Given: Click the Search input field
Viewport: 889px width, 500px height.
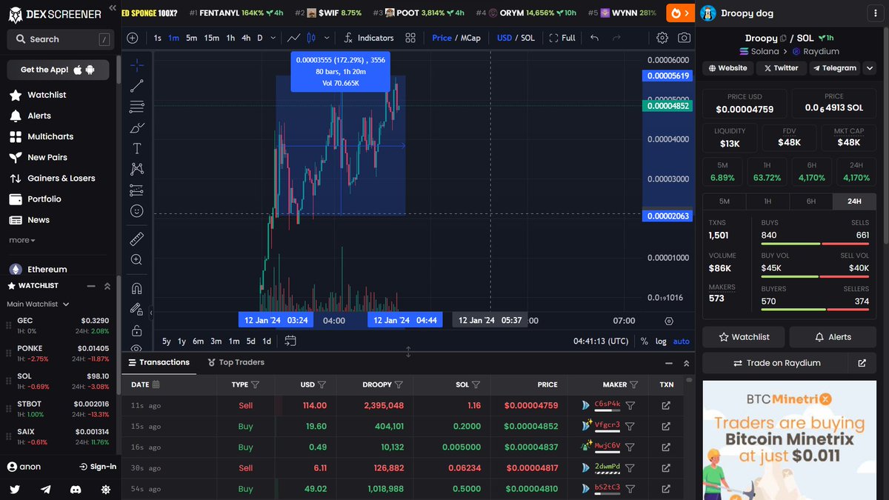Looking at the screenshot, I should click(59, 39).
